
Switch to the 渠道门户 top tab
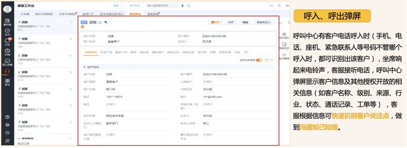tap(88, 14)
